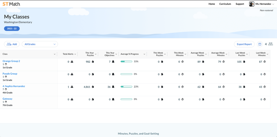Expand the Total Alerts column menu

tap(75, 54)
